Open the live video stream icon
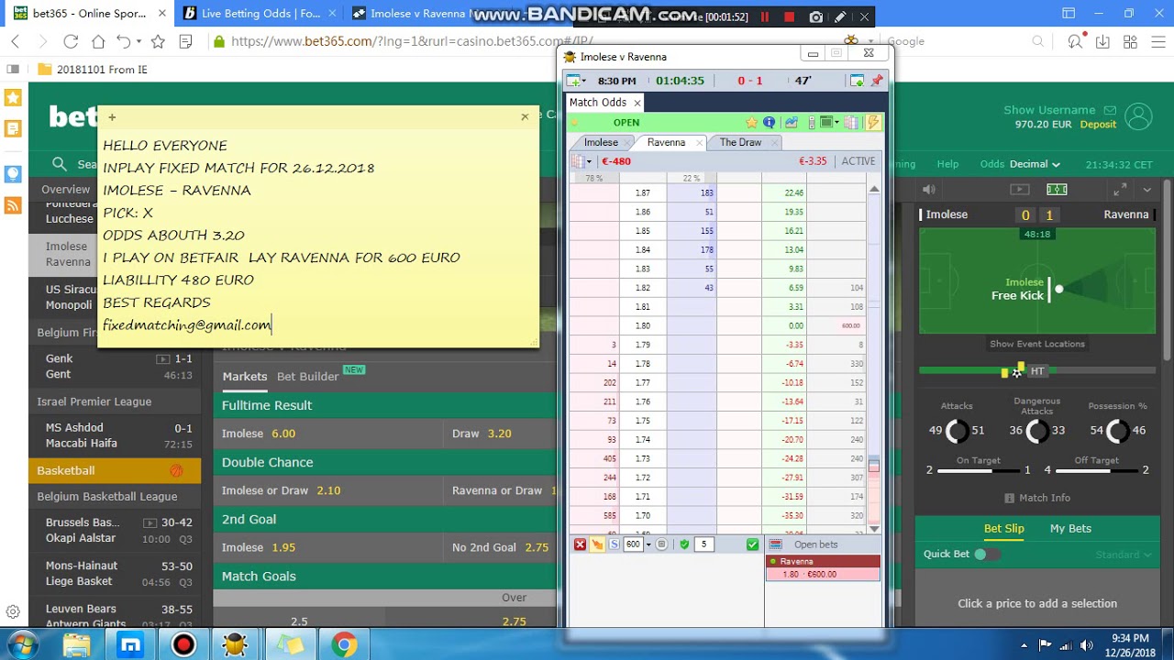This screenshot has height=660, width=1174. [x=1020, y=190]
